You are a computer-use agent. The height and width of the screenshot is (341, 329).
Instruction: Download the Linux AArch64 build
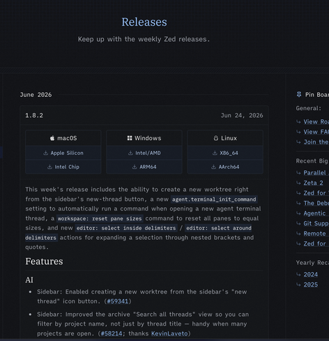225,167
